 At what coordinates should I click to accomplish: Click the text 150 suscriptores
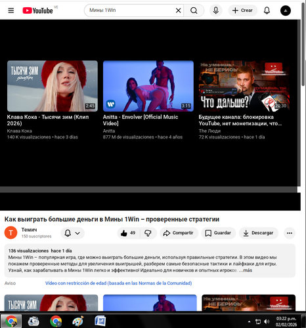36,236
